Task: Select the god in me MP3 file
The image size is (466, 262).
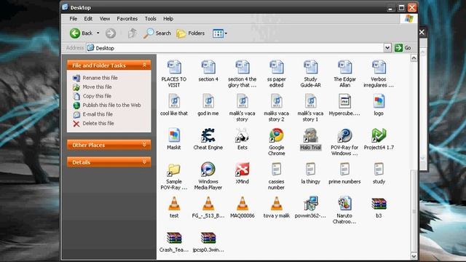Action: coord(208,101)
